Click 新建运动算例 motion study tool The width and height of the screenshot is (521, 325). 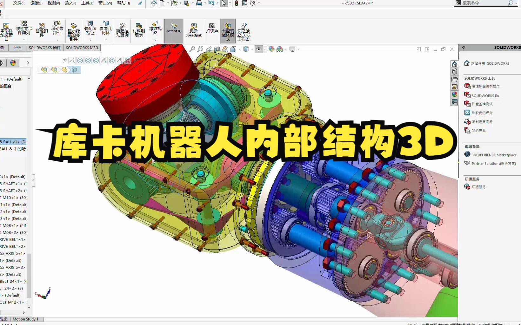tap(122, 29)
